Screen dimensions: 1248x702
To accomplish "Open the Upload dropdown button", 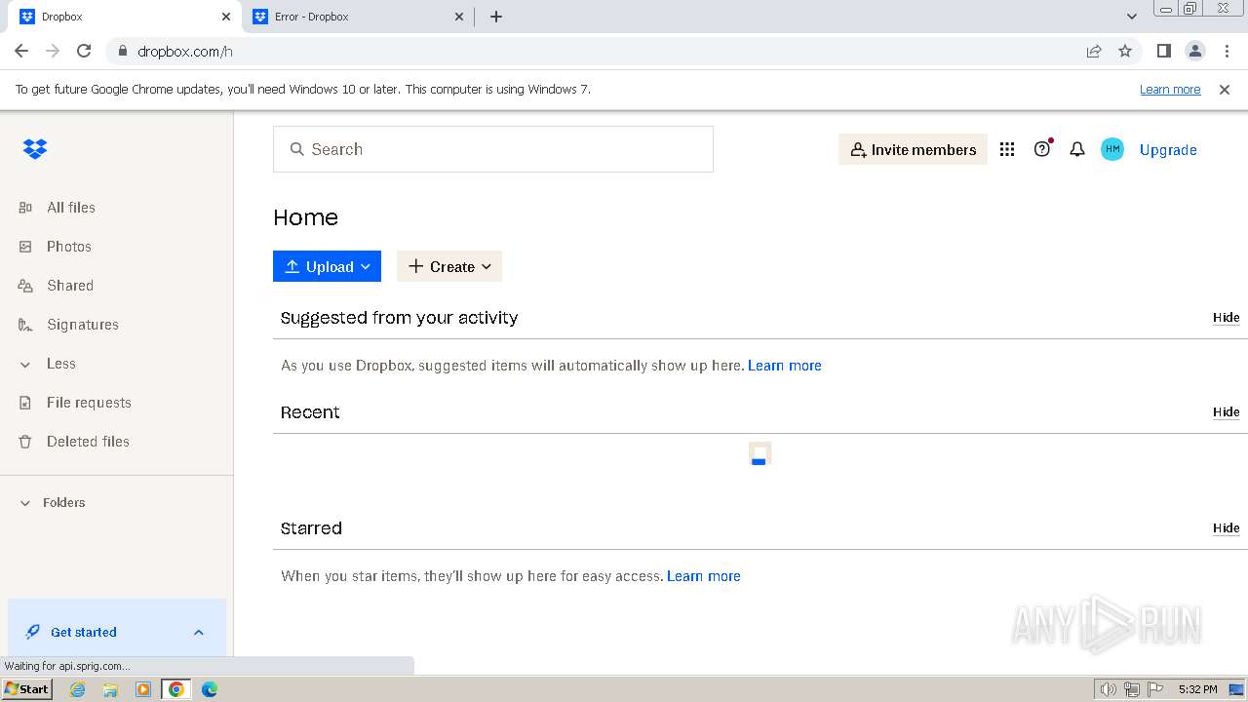I will pos(327,266).
